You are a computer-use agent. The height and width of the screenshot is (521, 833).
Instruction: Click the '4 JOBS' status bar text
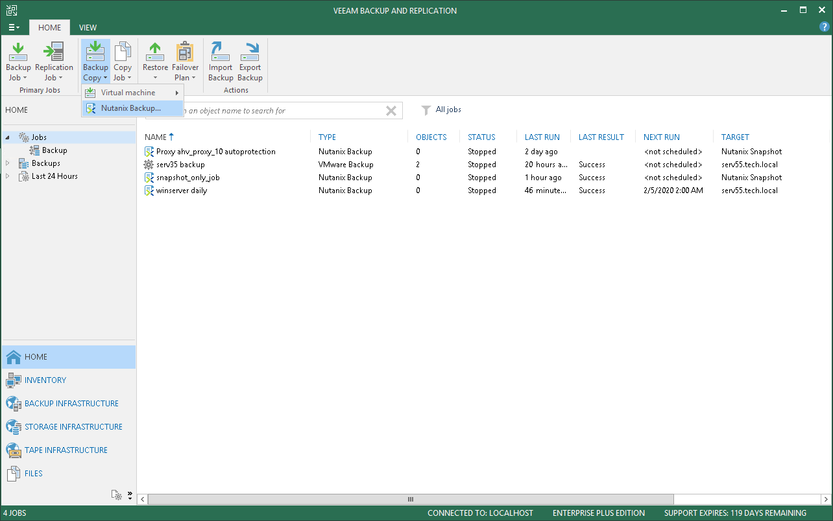coord(15,513)
